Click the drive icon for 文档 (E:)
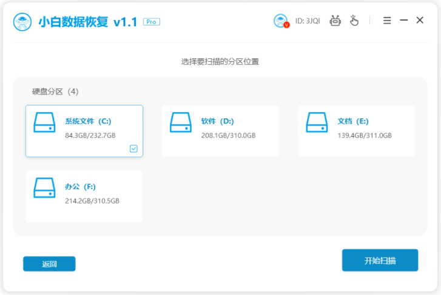 317,122
